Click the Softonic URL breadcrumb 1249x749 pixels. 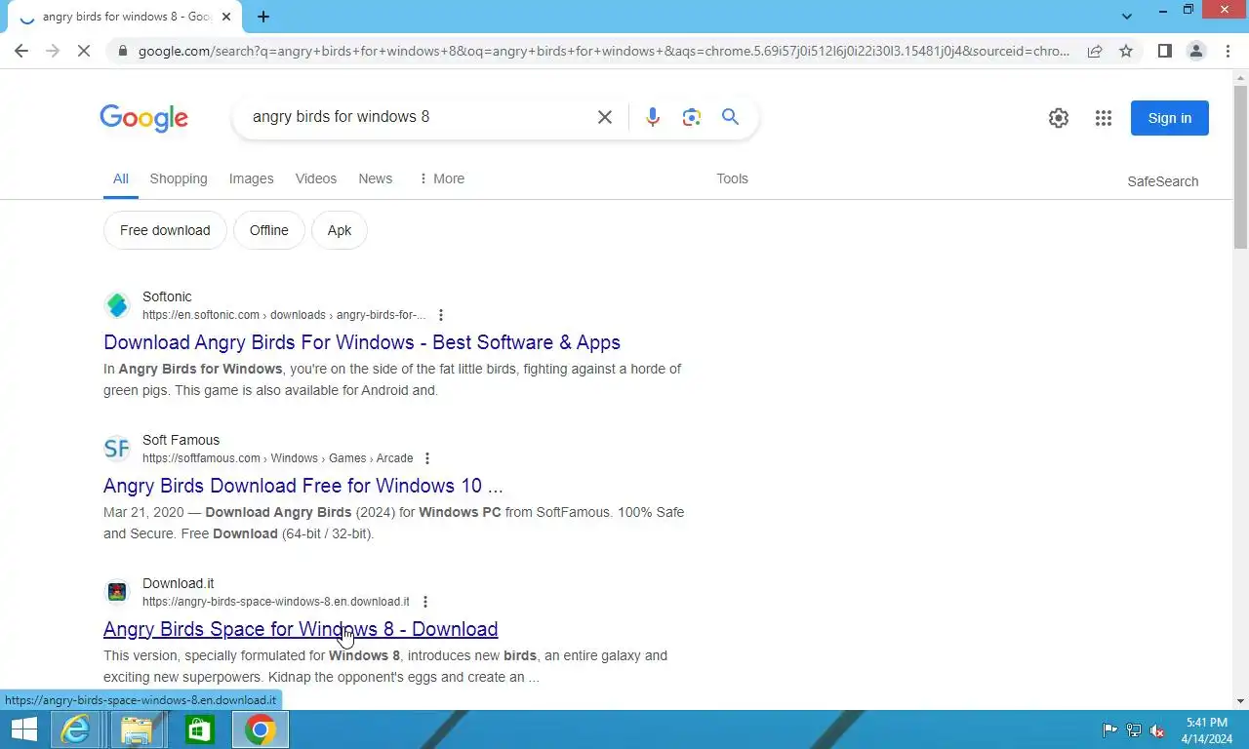[284, 315]
